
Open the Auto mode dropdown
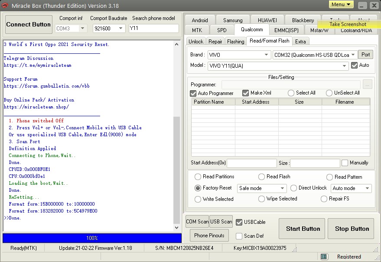coord(351,188)
